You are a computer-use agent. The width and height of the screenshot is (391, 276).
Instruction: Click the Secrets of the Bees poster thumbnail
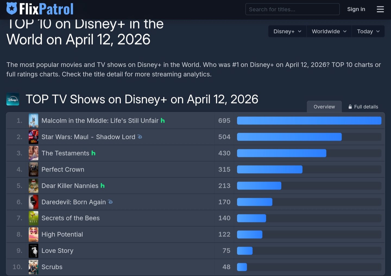[x=33, y=218]
